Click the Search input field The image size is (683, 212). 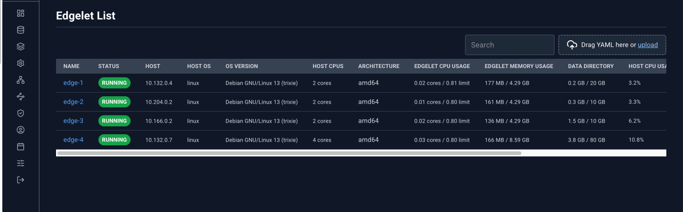[510, 45]
